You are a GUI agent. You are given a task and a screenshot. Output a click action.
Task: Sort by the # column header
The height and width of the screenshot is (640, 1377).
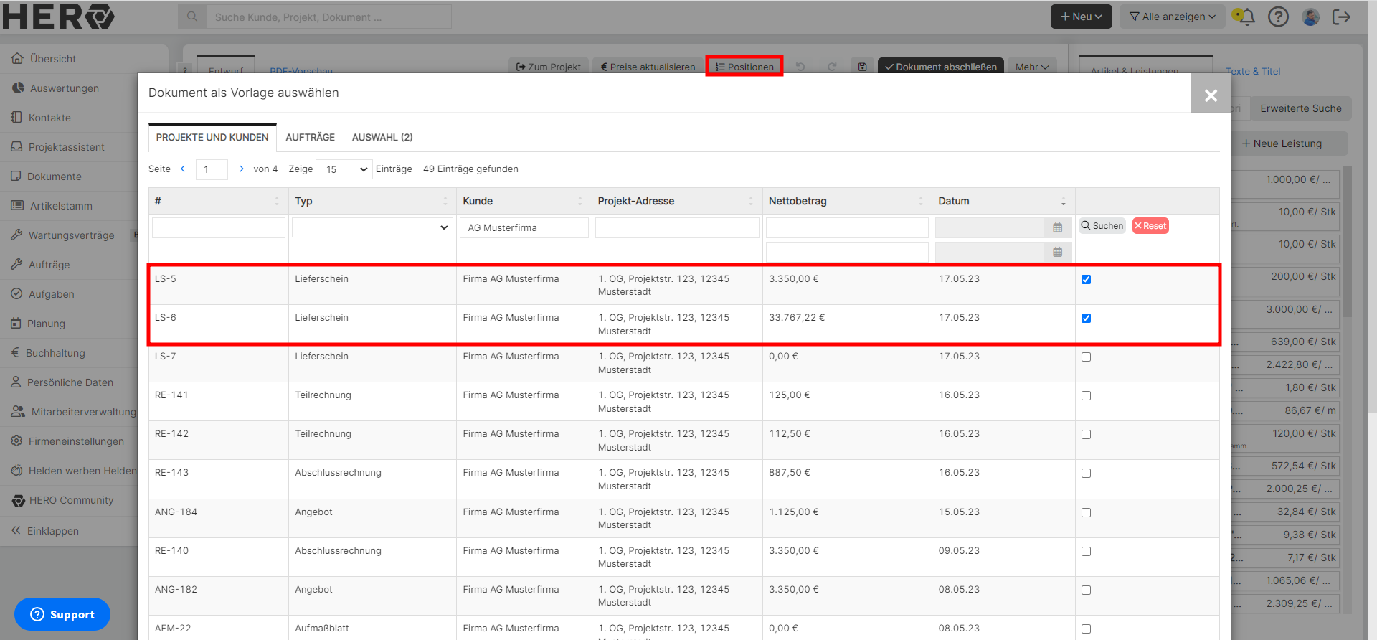pyautogui.click(x=218, y=201)
